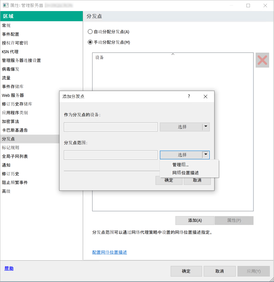Click the 作为分发点的设备 input field
This screenshot has width=274, height=282.
(110, 127)
